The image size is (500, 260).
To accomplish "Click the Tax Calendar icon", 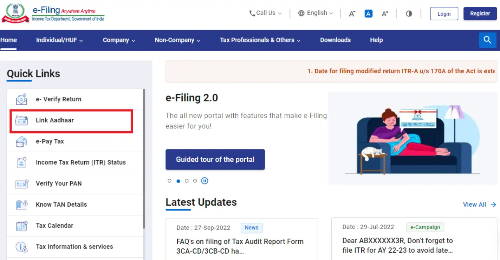I will click(x=21, y=226).
